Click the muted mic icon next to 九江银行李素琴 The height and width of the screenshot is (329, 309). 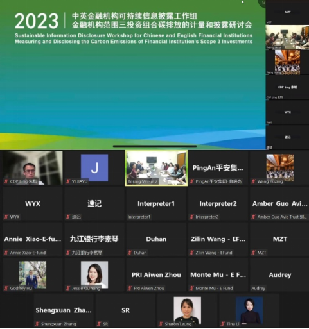(68, 253)
